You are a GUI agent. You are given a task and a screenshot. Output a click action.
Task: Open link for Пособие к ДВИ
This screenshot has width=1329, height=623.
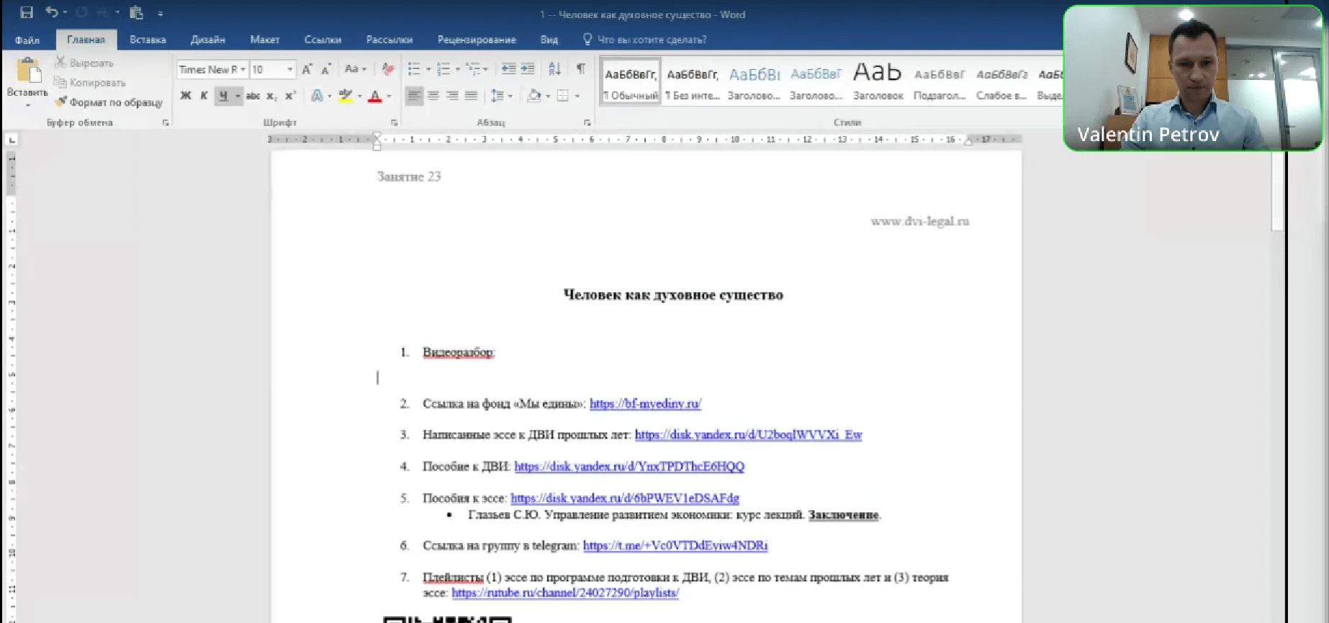tap(629, 467)
